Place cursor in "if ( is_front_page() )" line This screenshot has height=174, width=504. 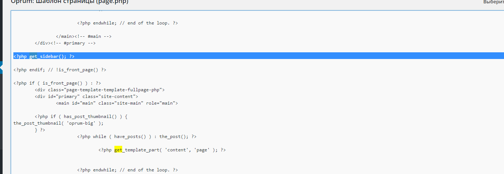click(x=57, y=83)
